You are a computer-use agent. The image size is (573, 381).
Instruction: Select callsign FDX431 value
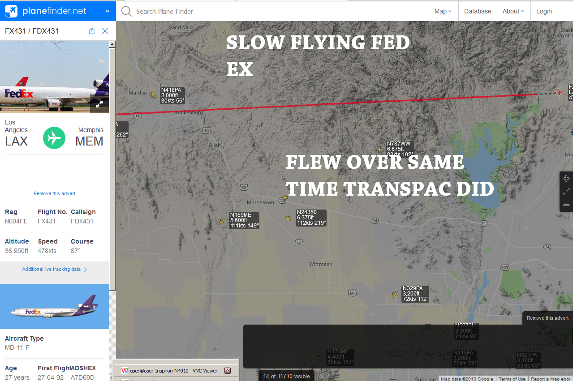pos(82,221)
